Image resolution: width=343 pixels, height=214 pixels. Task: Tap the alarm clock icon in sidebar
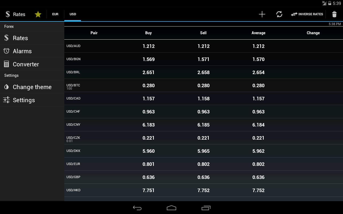pyautogui.click(x=6, y=51)
